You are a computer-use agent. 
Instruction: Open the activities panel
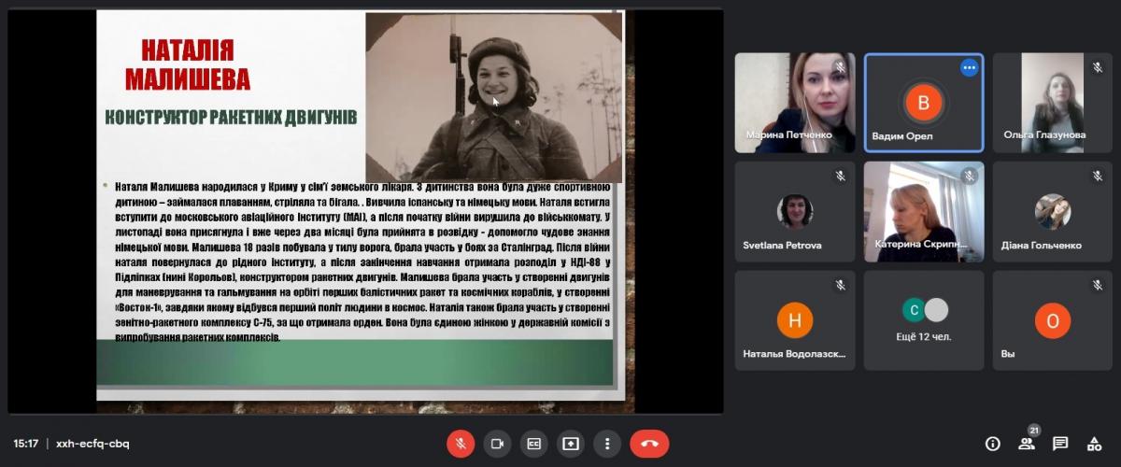click(1094, 444)
